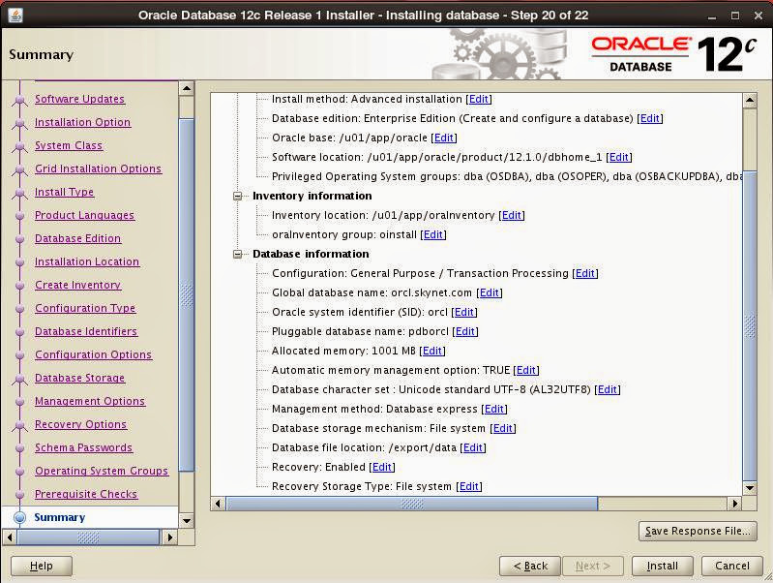Click steps list scroll up arrow
Screen dimensions: 773x583
187,89
